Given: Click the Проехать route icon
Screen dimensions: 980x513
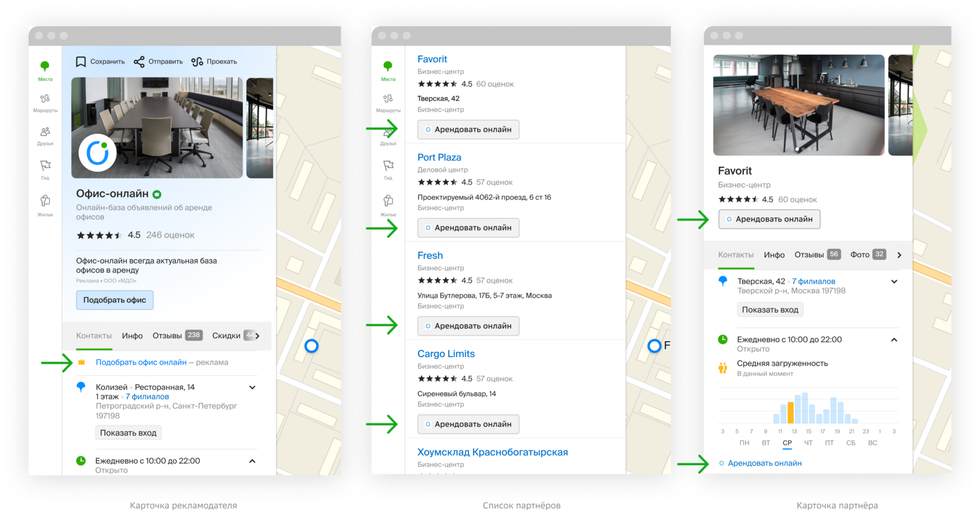Looking at the screenshot, I should pyautogui.click(x=197, y=61).
